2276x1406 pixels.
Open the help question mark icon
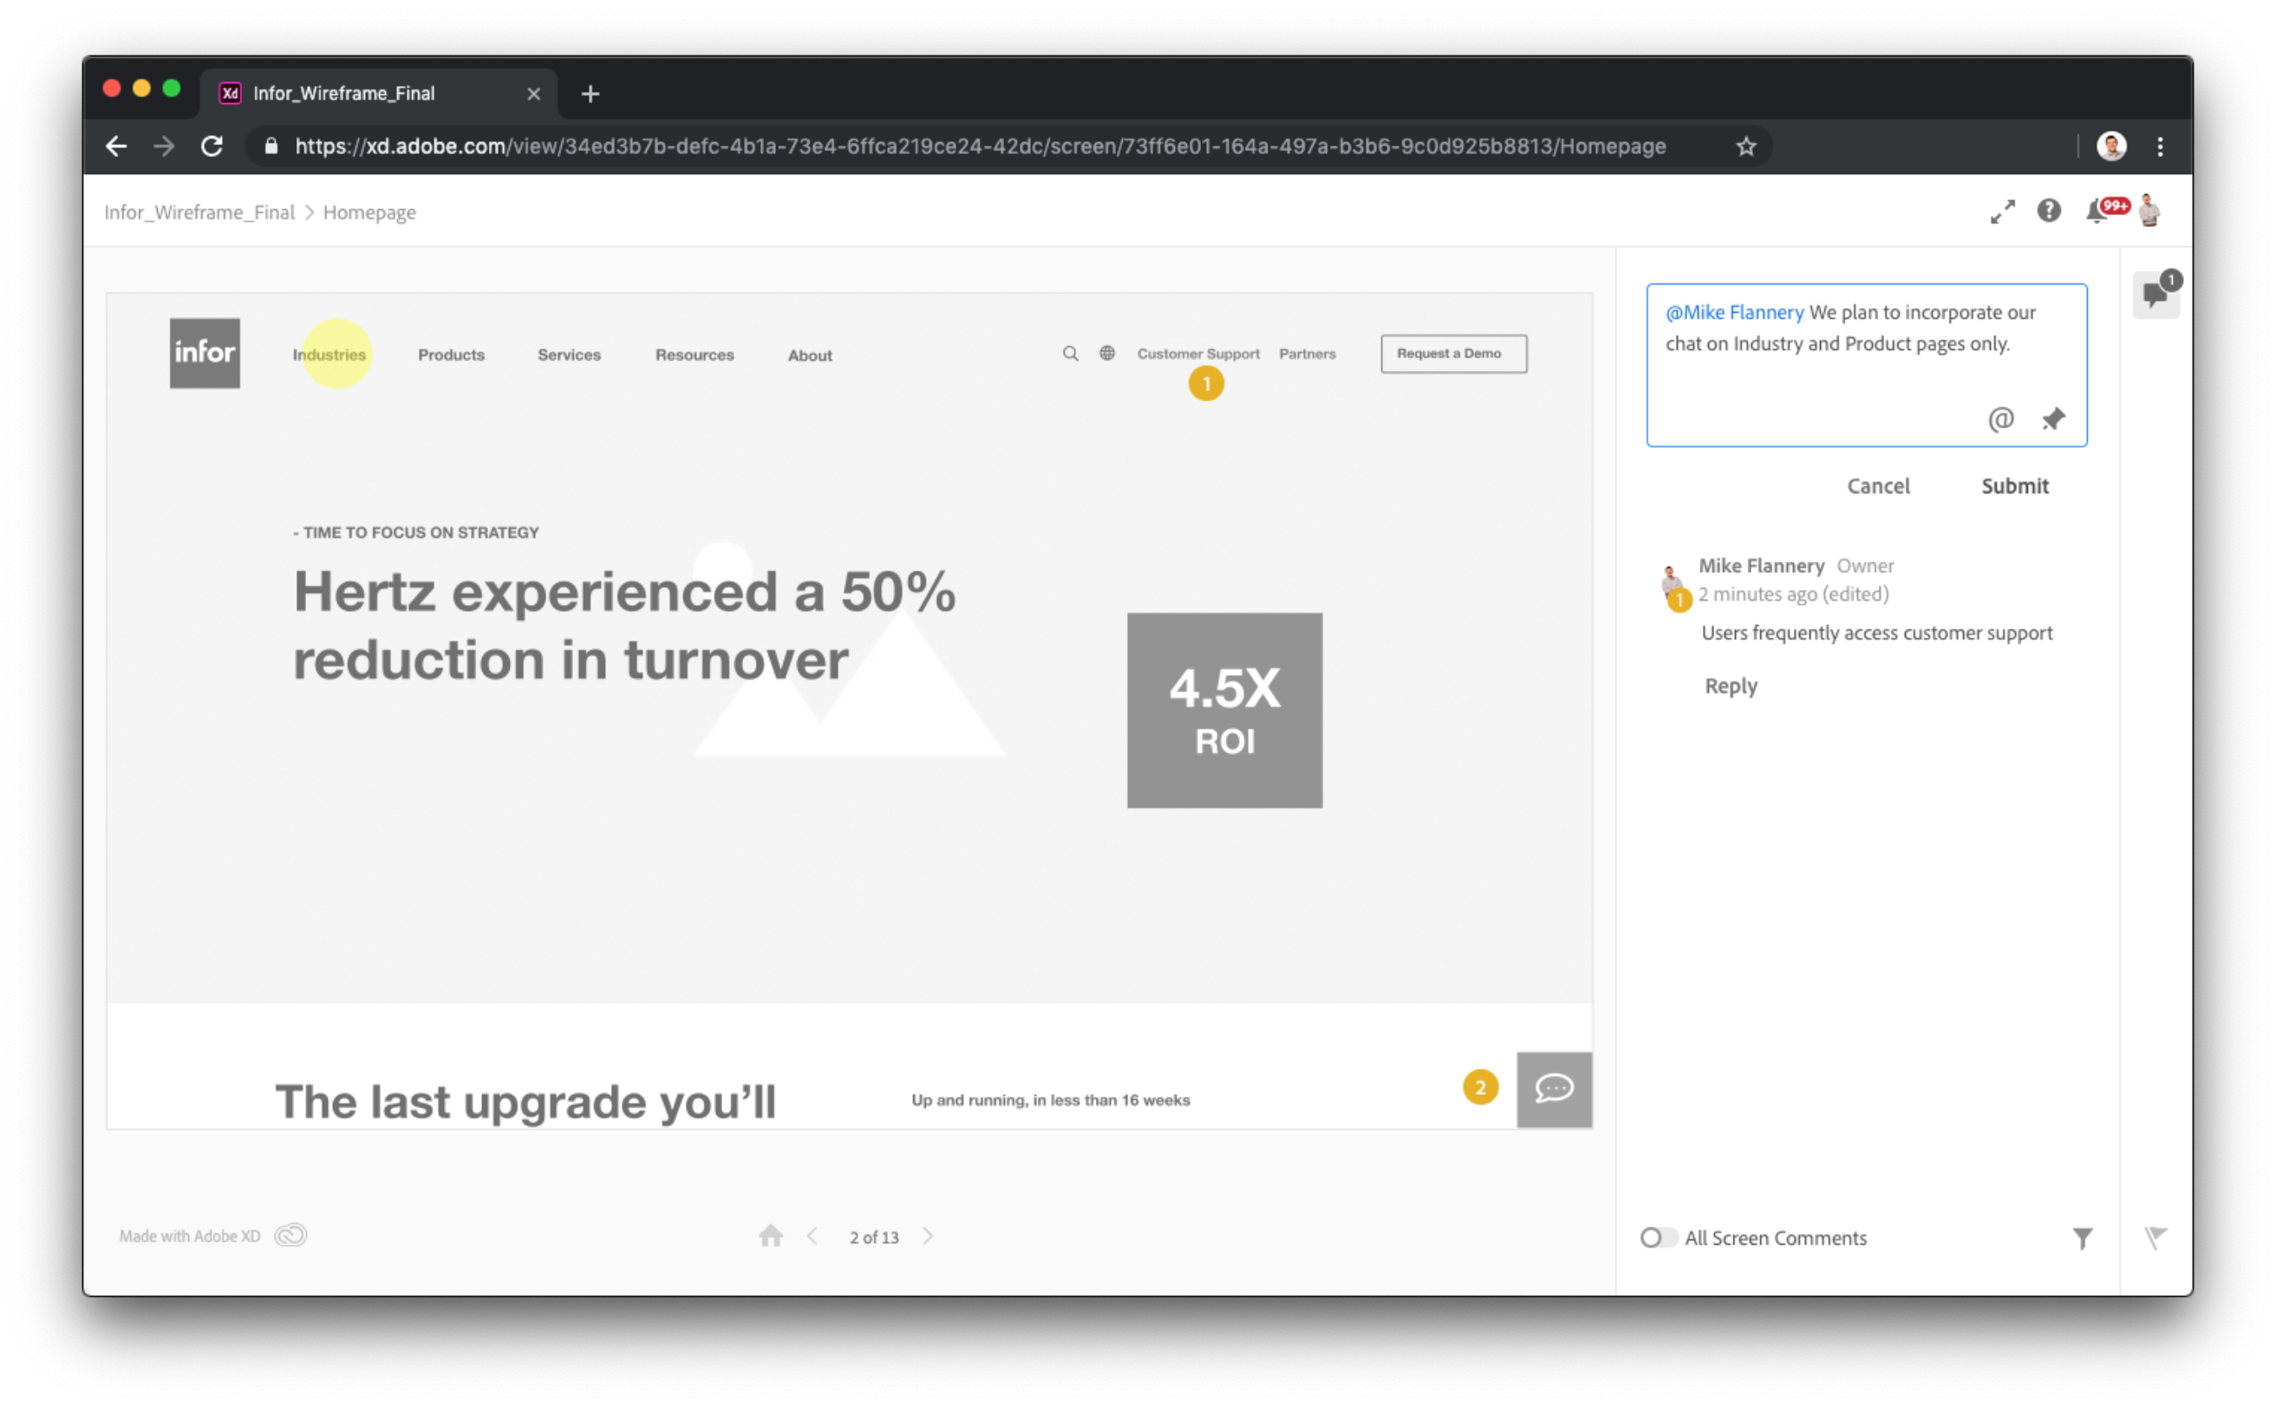click(2048, 212)
